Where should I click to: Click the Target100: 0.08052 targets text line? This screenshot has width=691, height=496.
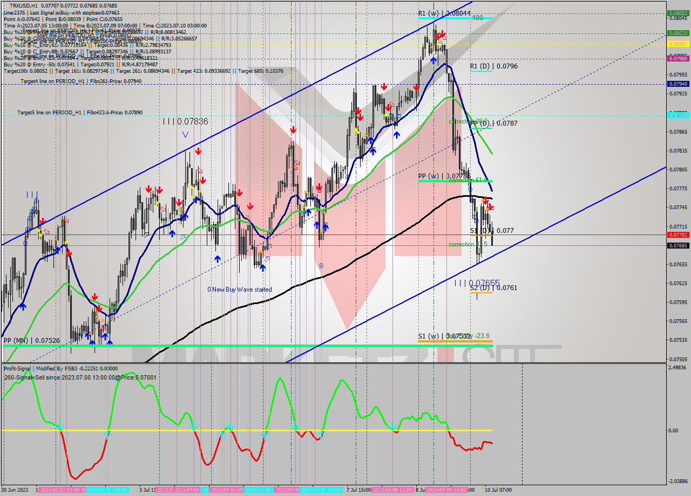32,71
